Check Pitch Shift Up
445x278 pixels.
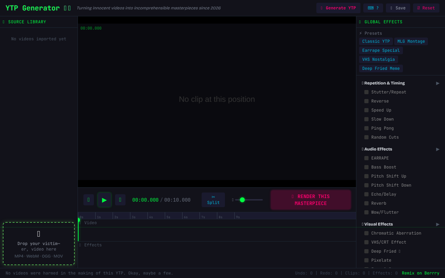pos(366,176)
